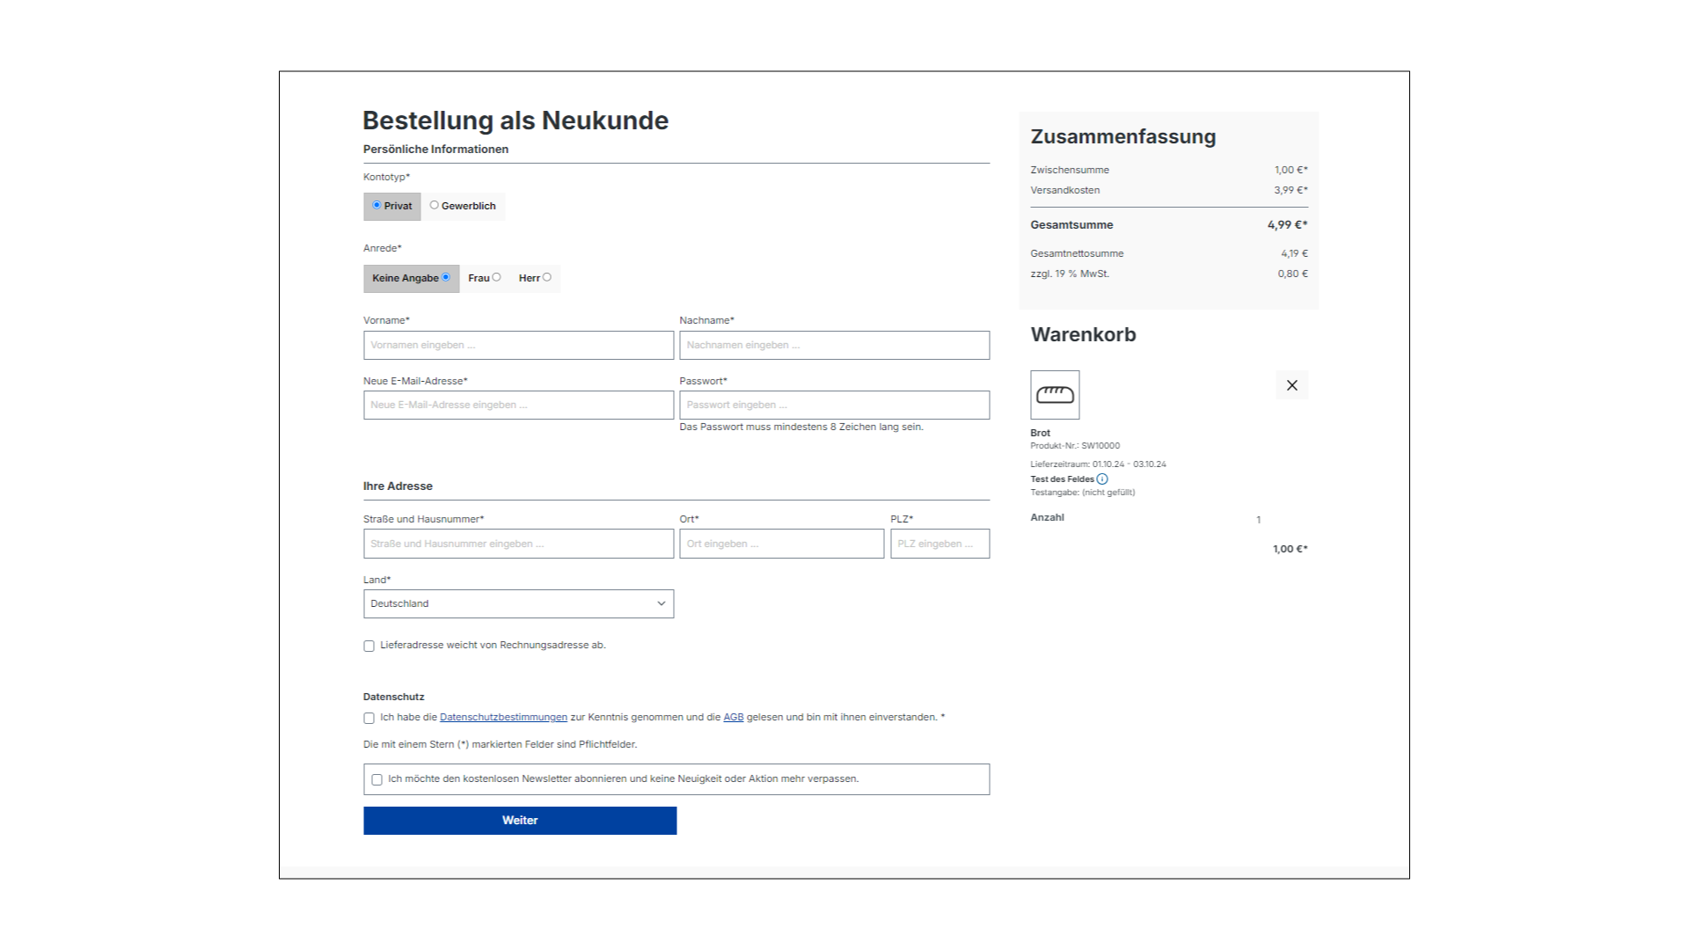Tick the newsletter subscription checkbox
Viewport: 1689px width, 950px height.
pyautogui.click(x=377, y=779)
